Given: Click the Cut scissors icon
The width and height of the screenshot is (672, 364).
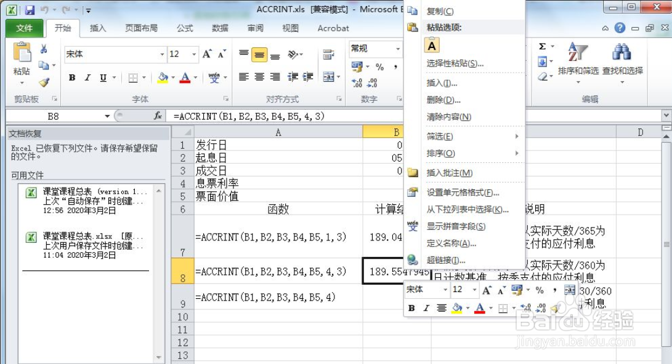Looking at the screenshot, I should click(44, 49).
